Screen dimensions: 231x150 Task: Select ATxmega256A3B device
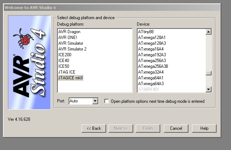153,66
